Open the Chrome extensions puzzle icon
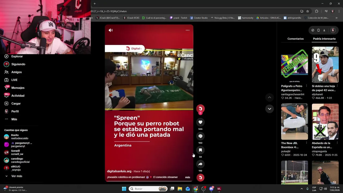343x193 pixels. [317, 11]
